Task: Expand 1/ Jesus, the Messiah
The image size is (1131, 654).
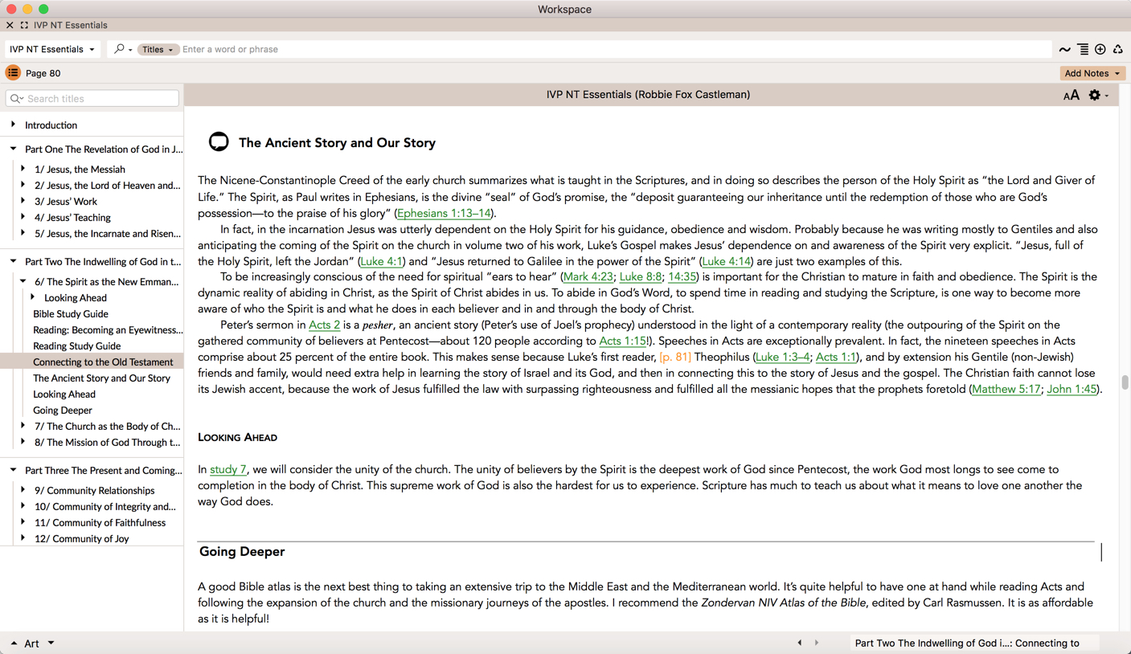Action: [x=23, y=169]
